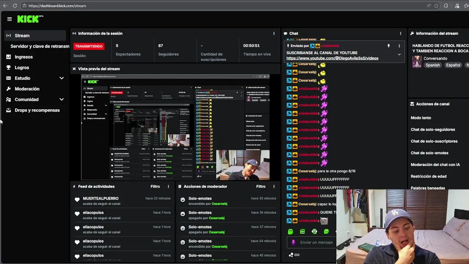Screen dimensions: 469x264
Task: Click the Conversando category thumbnail
Action: coord(417,62)
